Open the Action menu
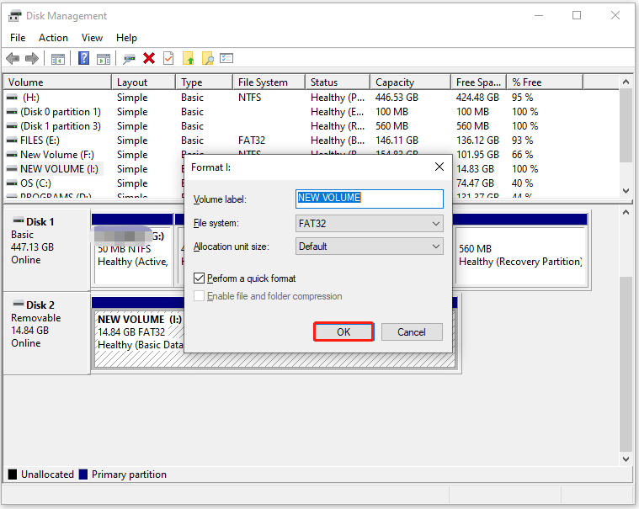The width and height of the screenshot is (639, 509). tap(53, 38)
